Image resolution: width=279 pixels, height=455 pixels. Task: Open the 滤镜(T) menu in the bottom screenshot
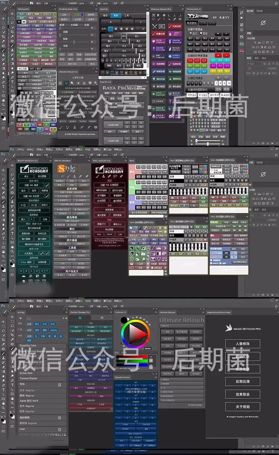tap(80, 300)
